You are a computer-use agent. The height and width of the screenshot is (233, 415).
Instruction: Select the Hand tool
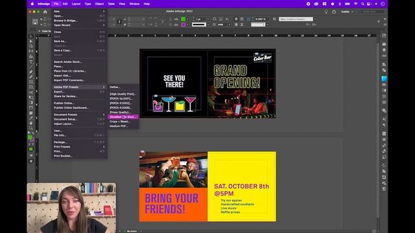(x=31, y=123)
